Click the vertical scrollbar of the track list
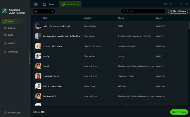 click(189, 25)
